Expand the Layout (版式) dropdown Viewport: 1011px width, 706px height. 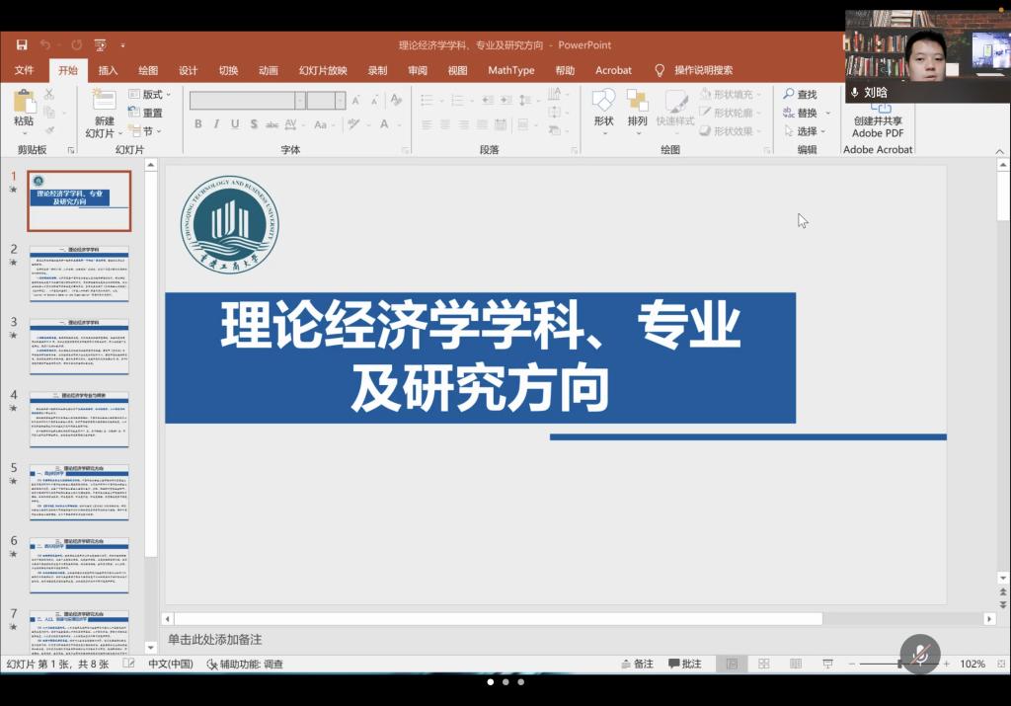(x=150, y=94)
